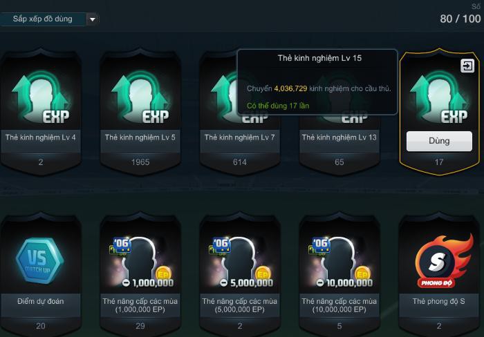Click the Dùng button on selected card
484x337 pixels.
(x=439, y=141)
